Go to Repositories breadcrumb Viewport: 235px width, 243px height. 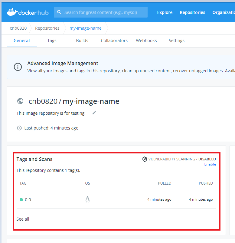pyautogui.click(x=47, y=28)
